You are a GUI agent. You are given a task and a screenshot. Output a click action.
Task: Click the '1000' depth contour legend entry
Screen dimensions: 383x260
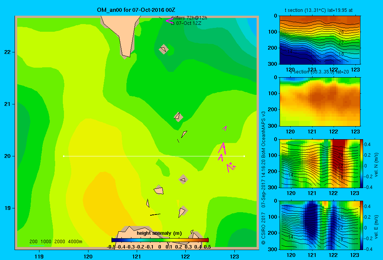pos(46,242)
